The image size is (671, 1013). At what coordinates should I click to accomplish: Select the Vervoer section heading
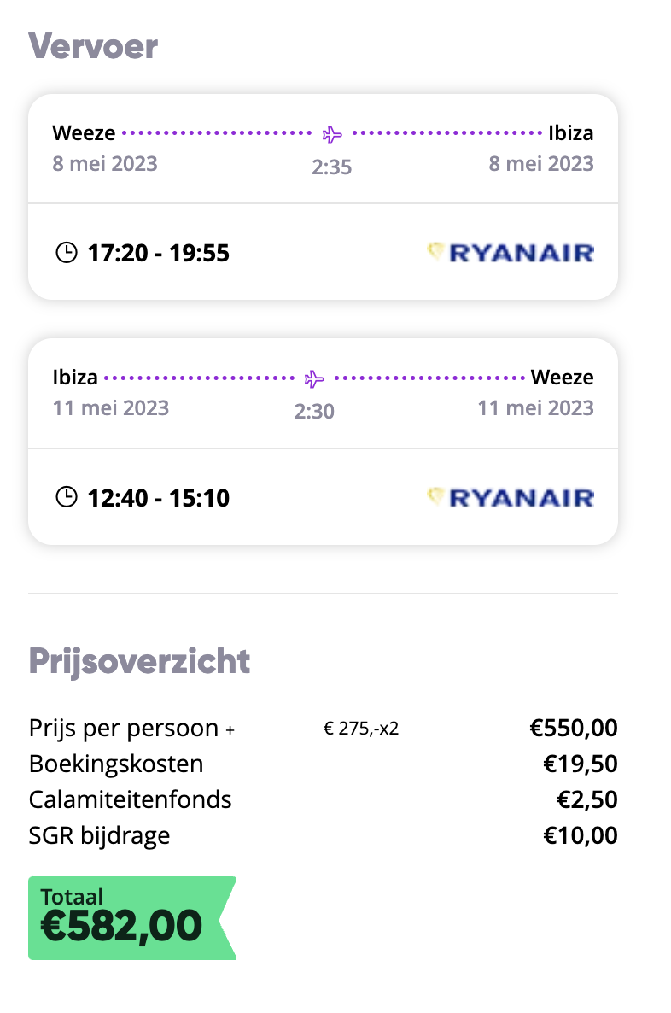[93, 46]
